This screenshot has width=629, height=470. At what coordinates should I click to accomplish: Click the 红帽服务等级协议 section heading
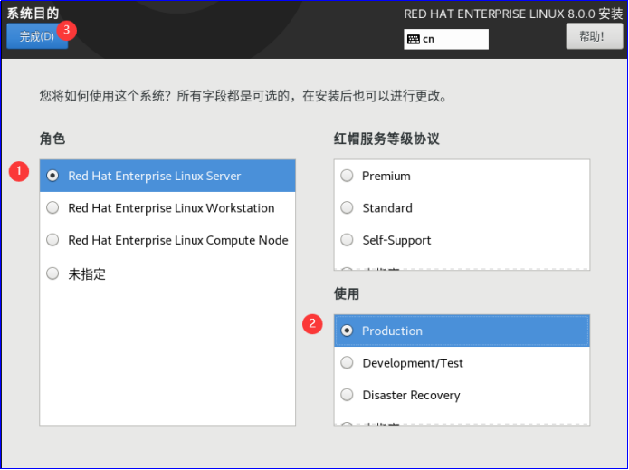click(386, 139)
